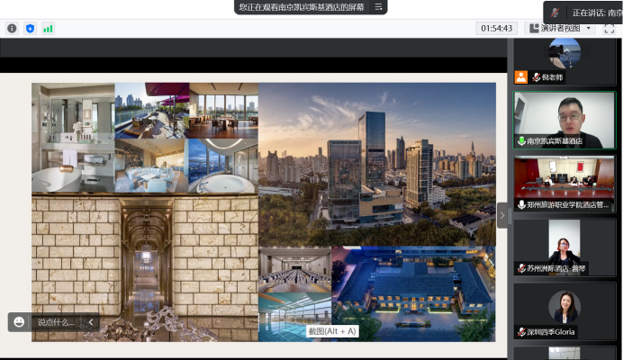Image resolution: width=623 pixels, height=360 pixels.
Task: Select the 深圳四季Gloria participant tile
Action: click(564, 310)
